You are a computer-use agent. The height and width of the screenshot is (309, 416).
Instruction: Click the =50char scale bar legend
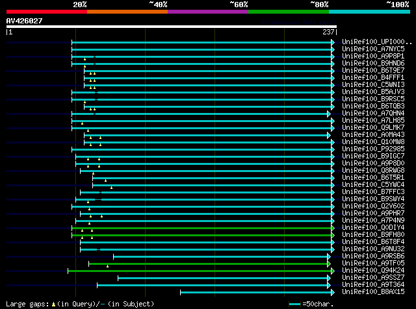[311, 304]
